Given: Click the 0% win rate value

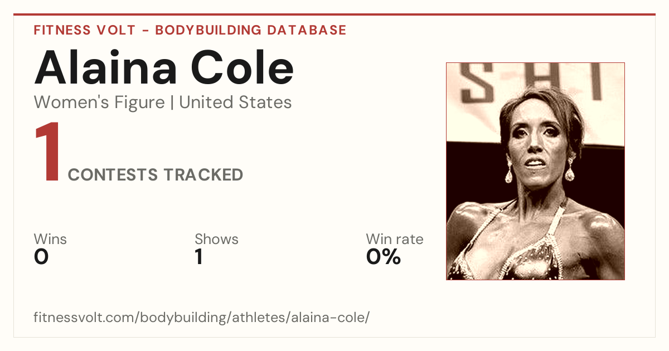Looking at the screenshot, I should click(x=384, y=257).
